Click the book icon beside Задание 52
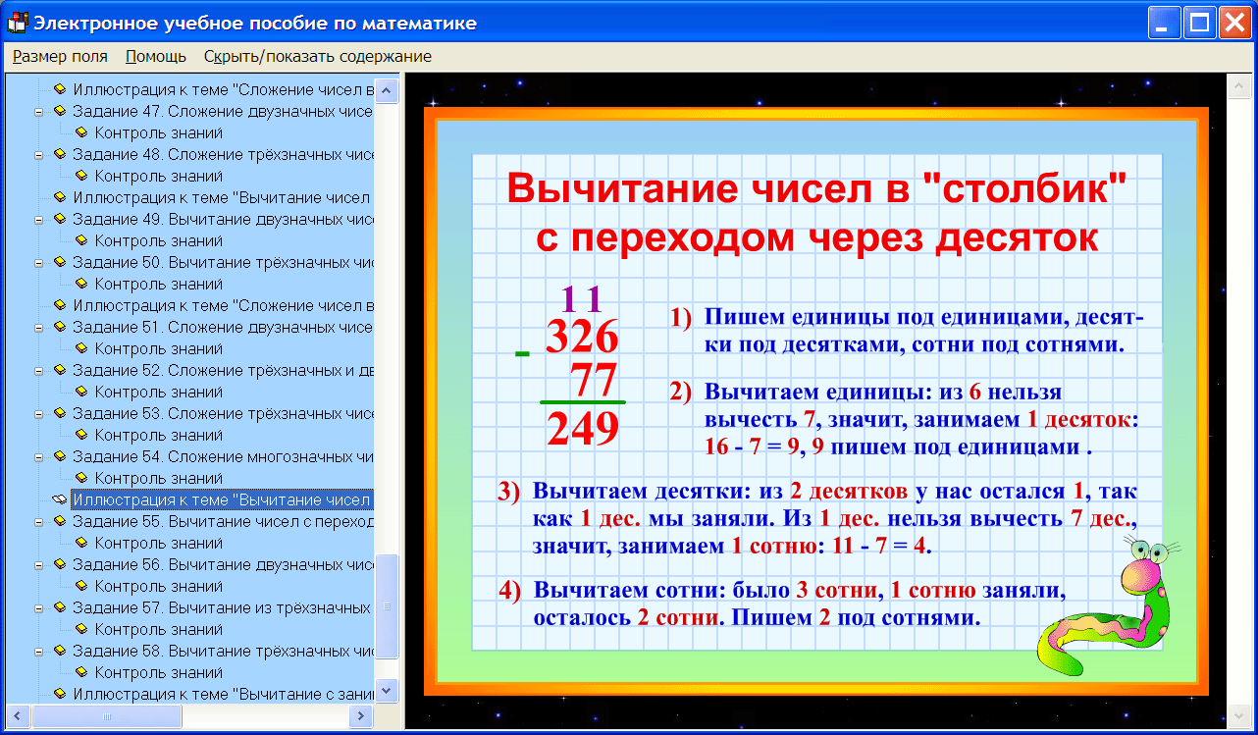The width and height of the screenshot is (1258, 735). click(59, 370)
